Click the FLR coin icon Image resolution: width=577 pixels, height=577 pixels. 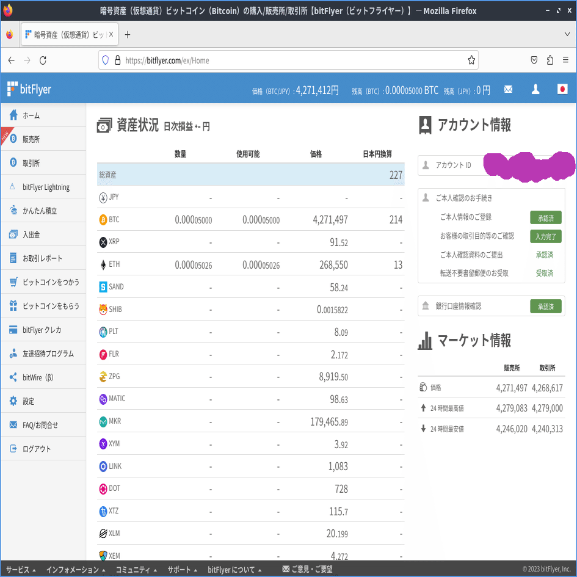[x=103, y=354]
